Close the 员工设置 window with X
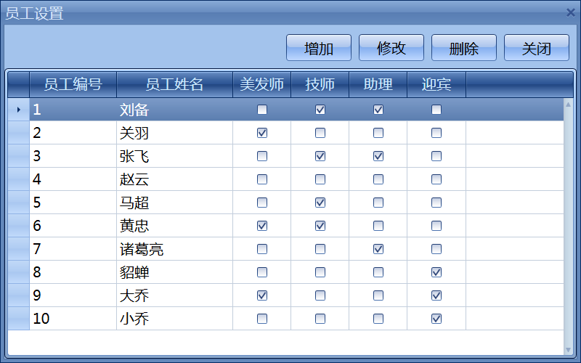 [x=571, y=12]
